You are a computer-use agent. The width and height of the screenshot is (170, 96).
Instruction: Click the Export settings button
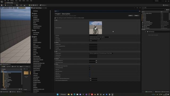click(x=130, y=15)
